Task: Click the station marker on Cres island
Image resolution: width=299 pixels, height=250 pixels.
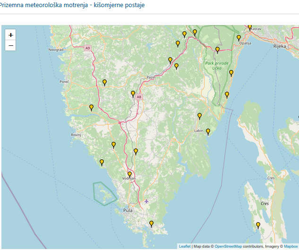Action: click(x=258, y=225)
